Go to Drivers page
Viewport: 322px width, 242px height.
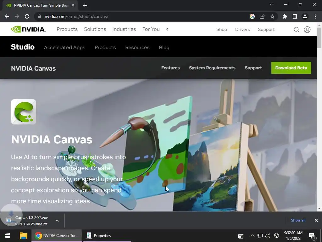(x=242, y=29)
